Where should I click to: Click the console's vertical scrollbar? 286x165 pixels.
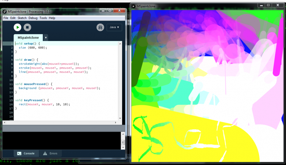tap(123, 142)
